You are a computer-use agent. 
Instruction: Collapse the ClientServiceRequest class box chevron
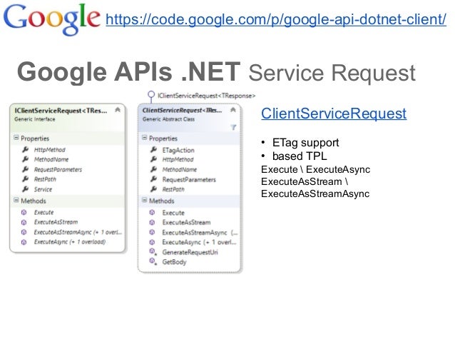point(233,110)
